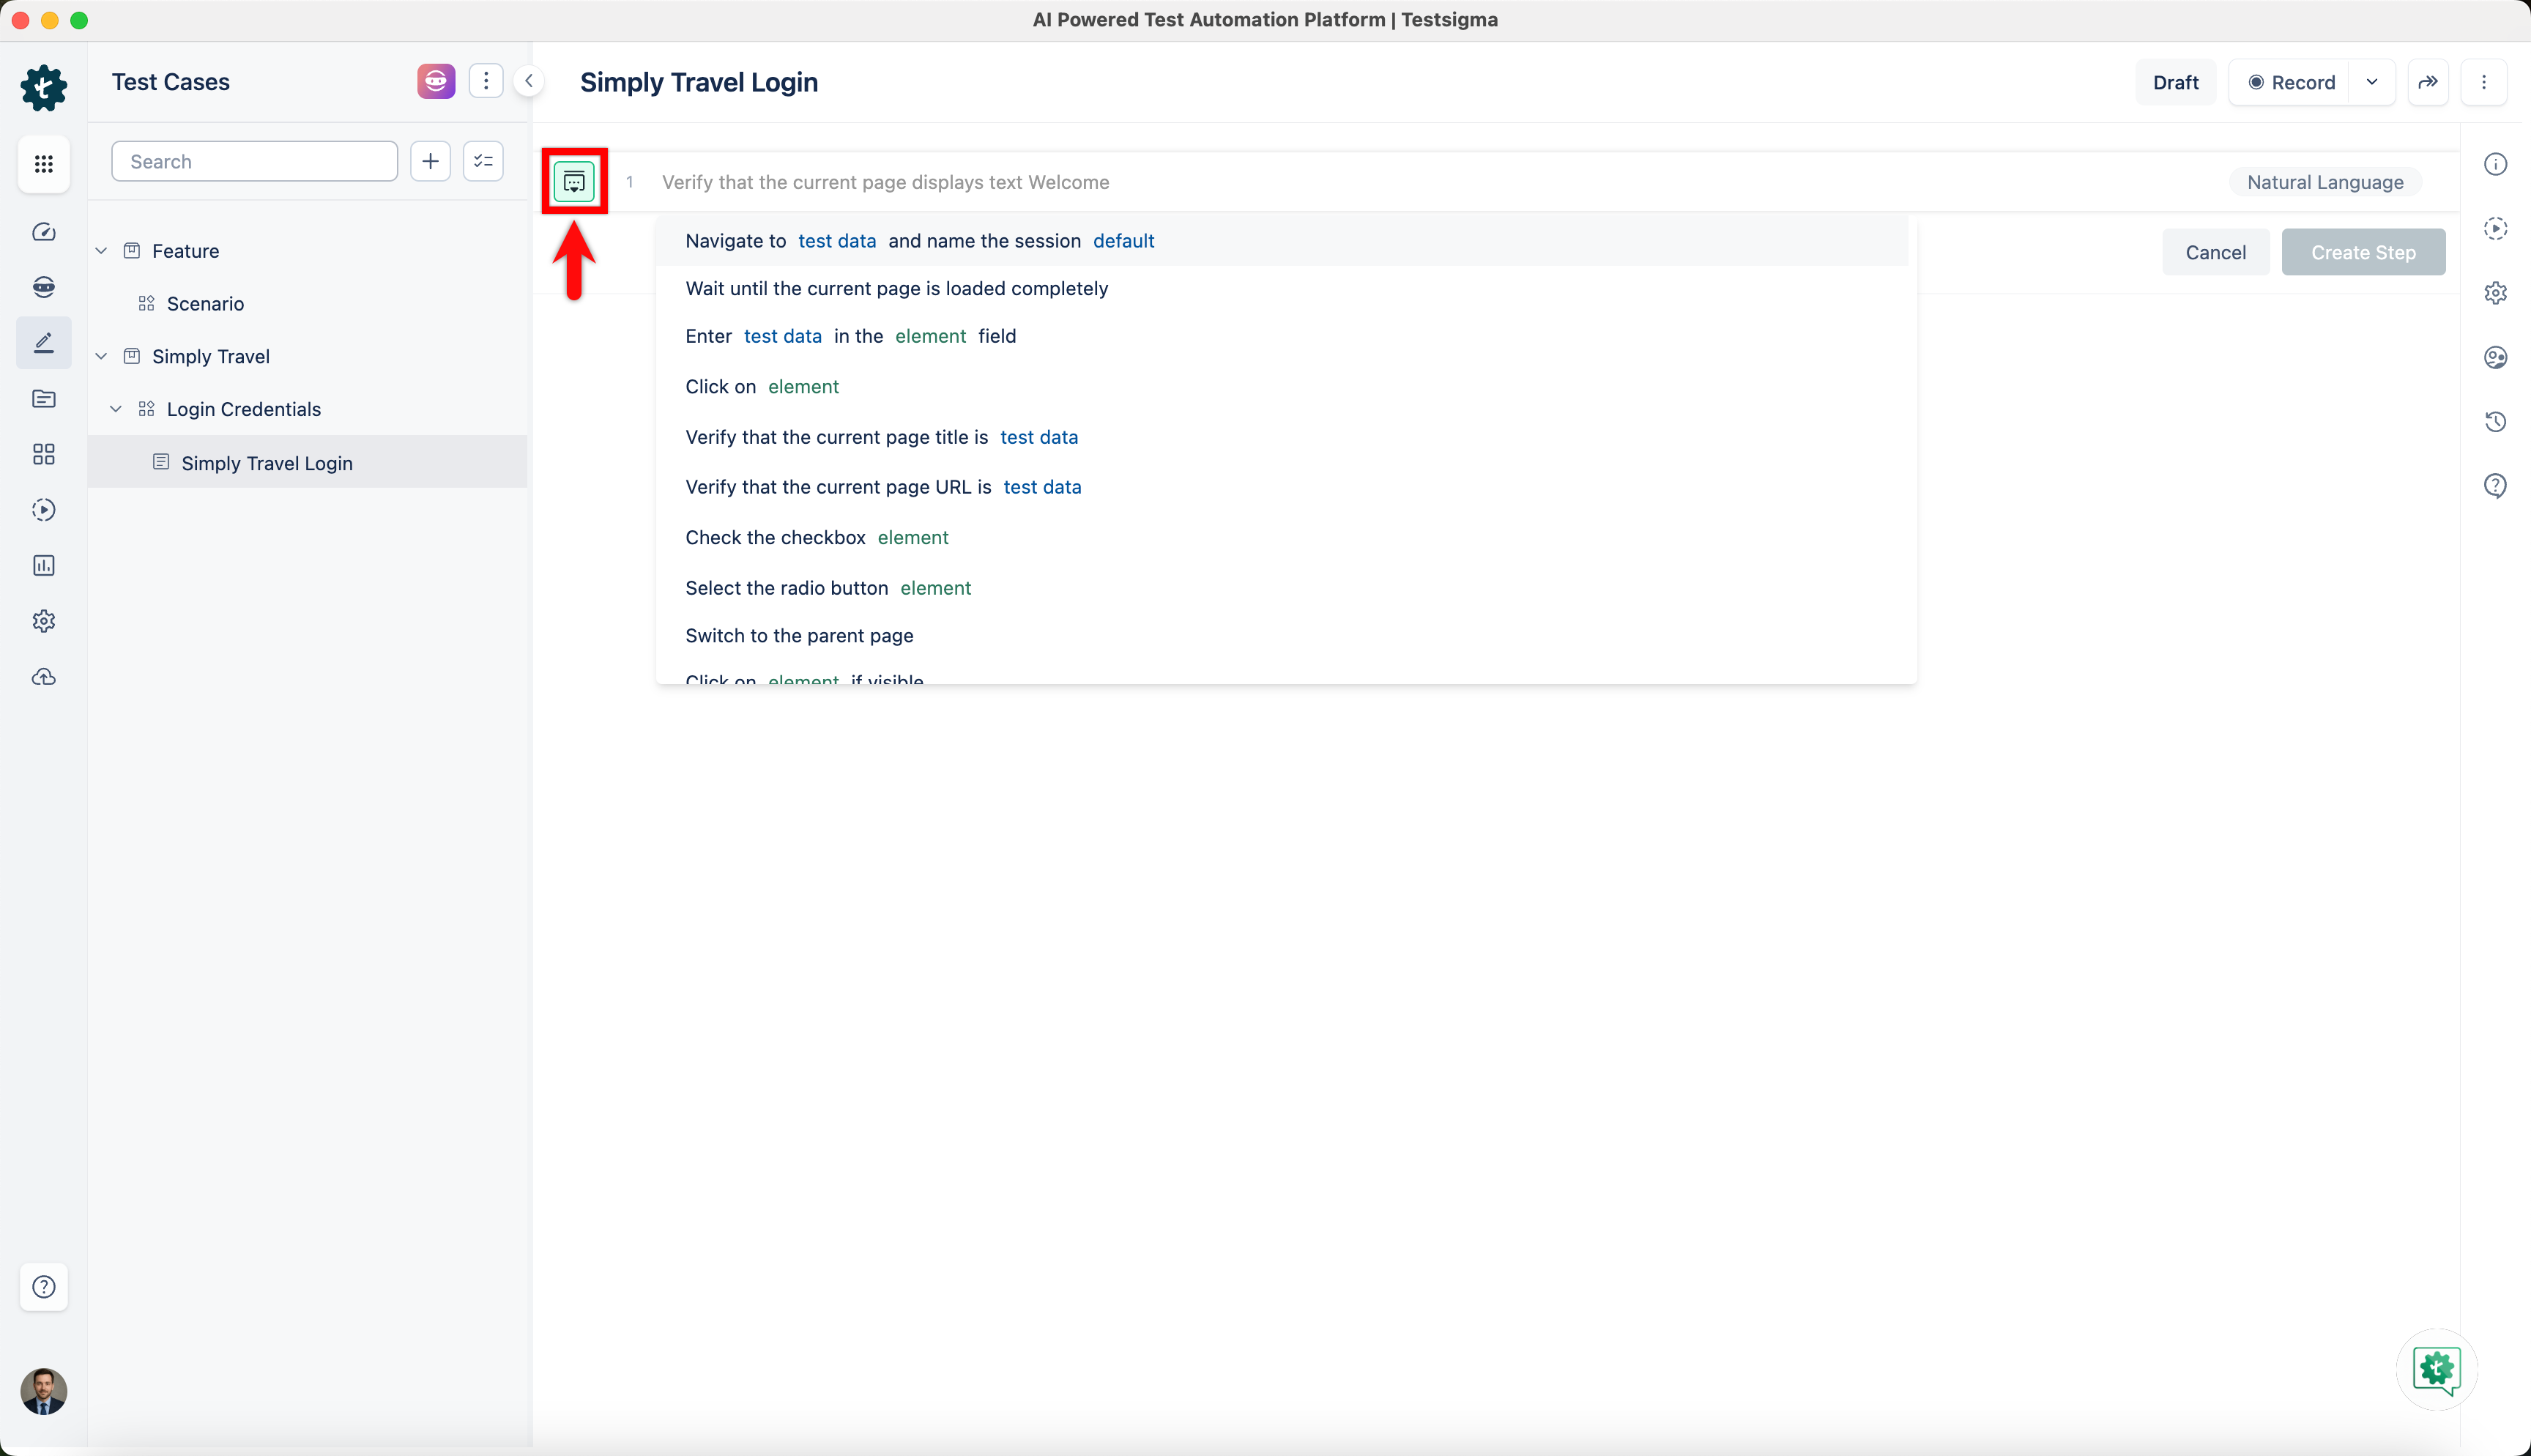The width and height of the screenshot is (2531, 1456).
Task: Open the Record dropdown arrow
Action: coord(2372,82)
